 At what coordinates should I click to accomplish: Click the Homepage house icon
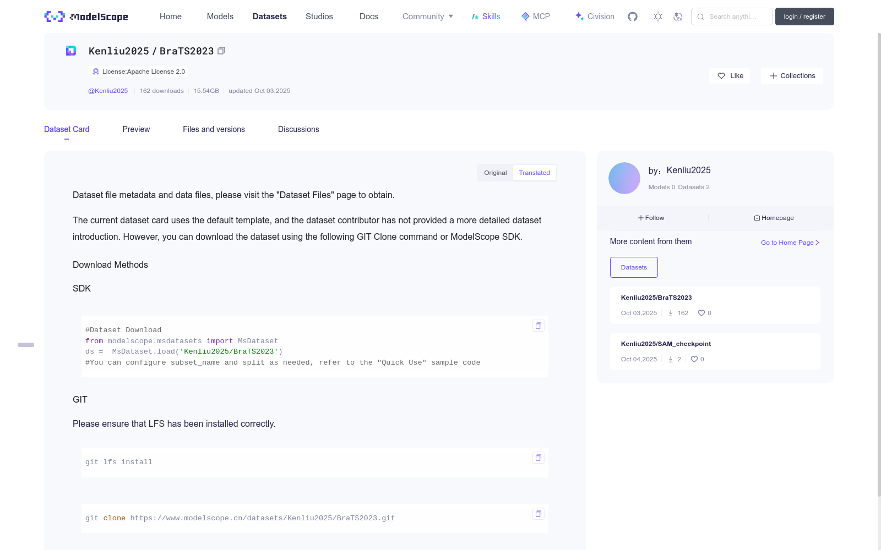[757, 218]
